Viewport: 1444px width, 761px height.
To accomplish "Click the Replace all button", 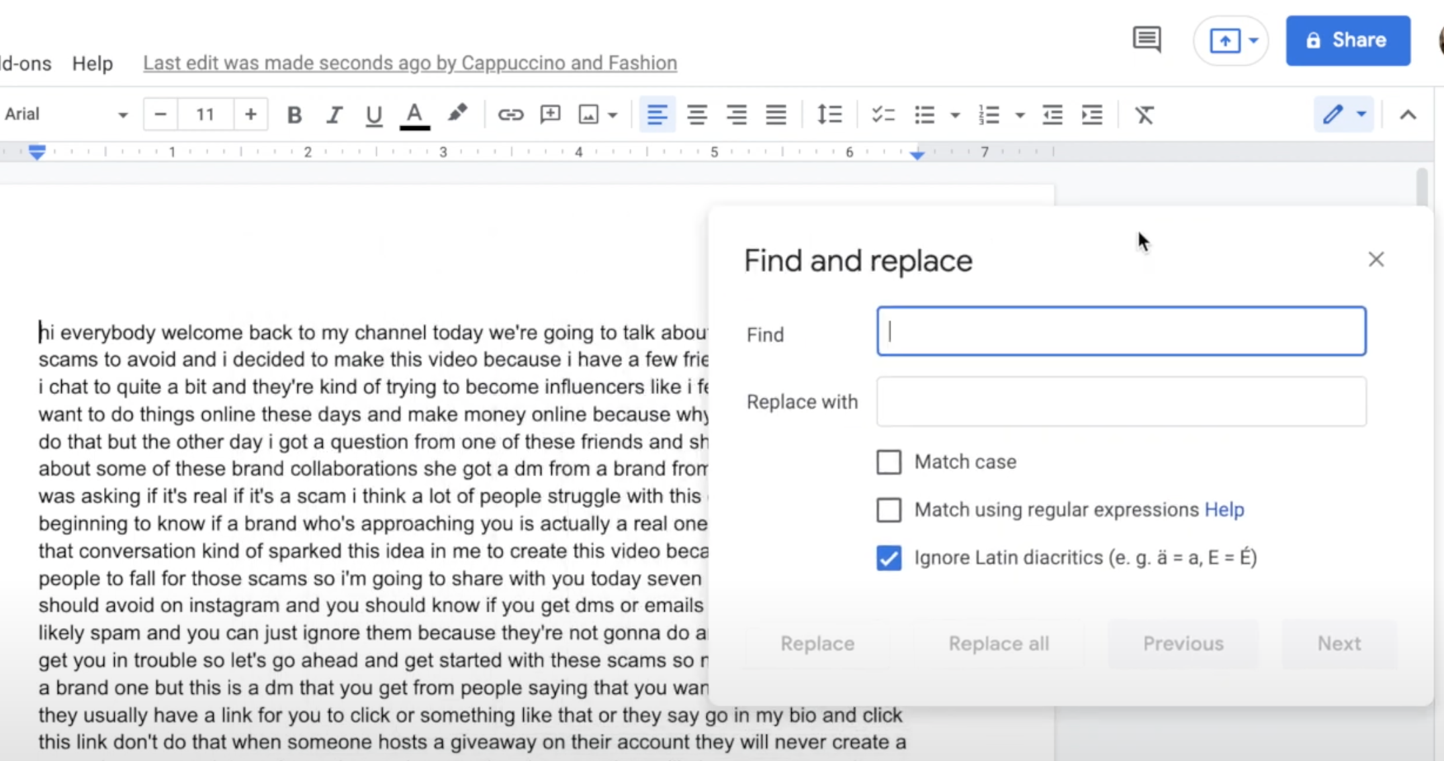I will click(x=999, y=644).
